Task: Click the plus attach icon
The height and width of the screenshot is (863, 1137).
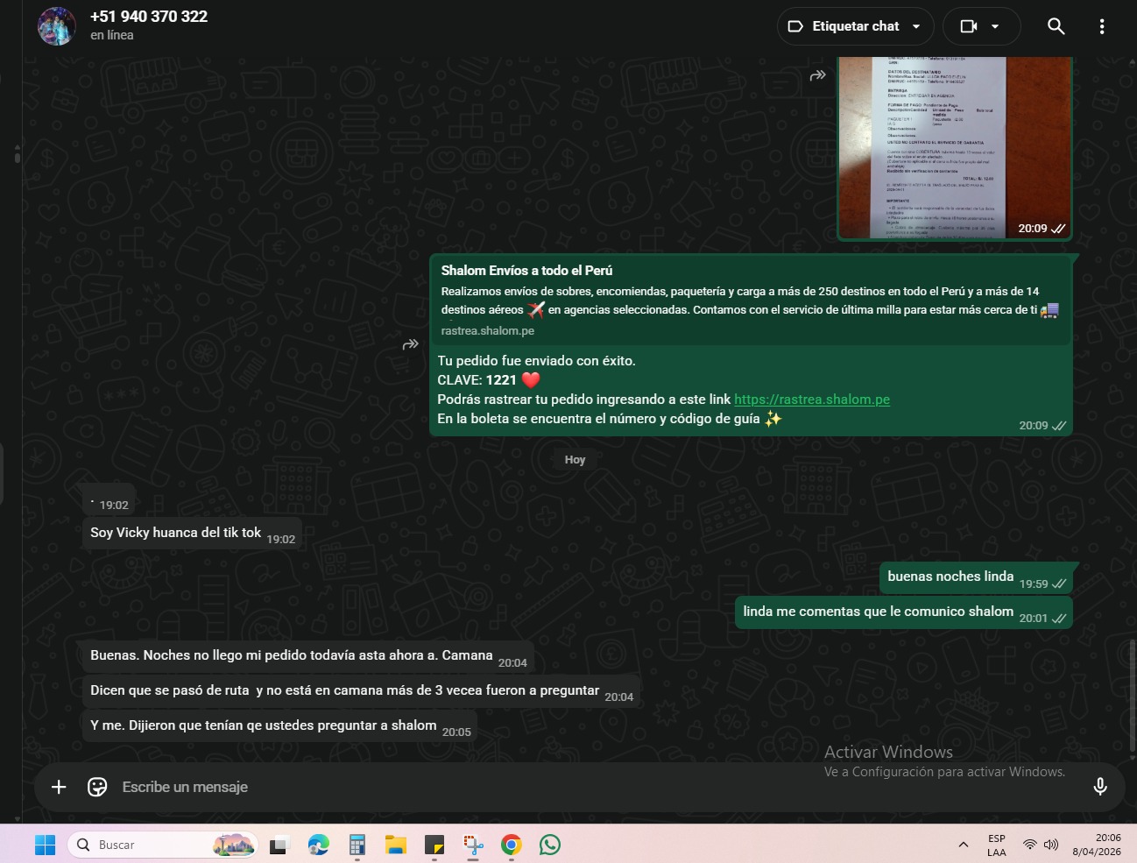Action: pyautogui.click(x=59, y=787)
